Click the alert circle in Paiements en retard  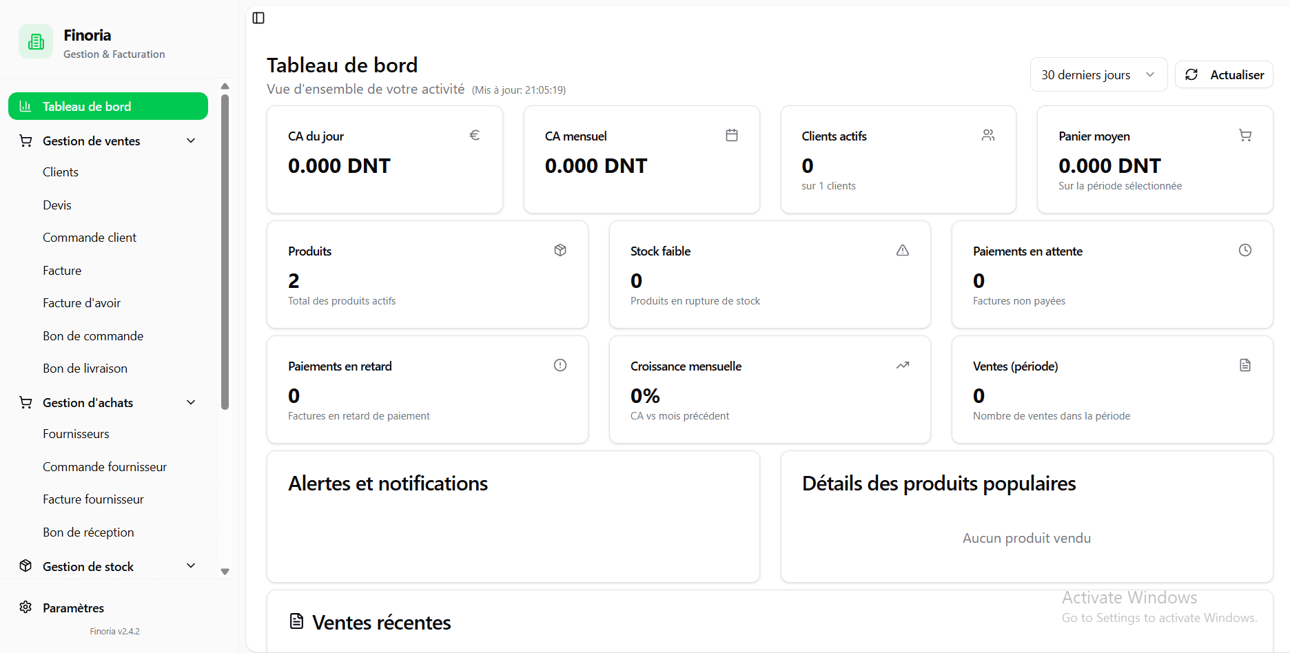[560, 365]
